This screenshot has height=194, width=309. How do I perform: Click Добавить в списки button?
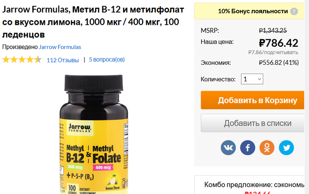(253, 123)
